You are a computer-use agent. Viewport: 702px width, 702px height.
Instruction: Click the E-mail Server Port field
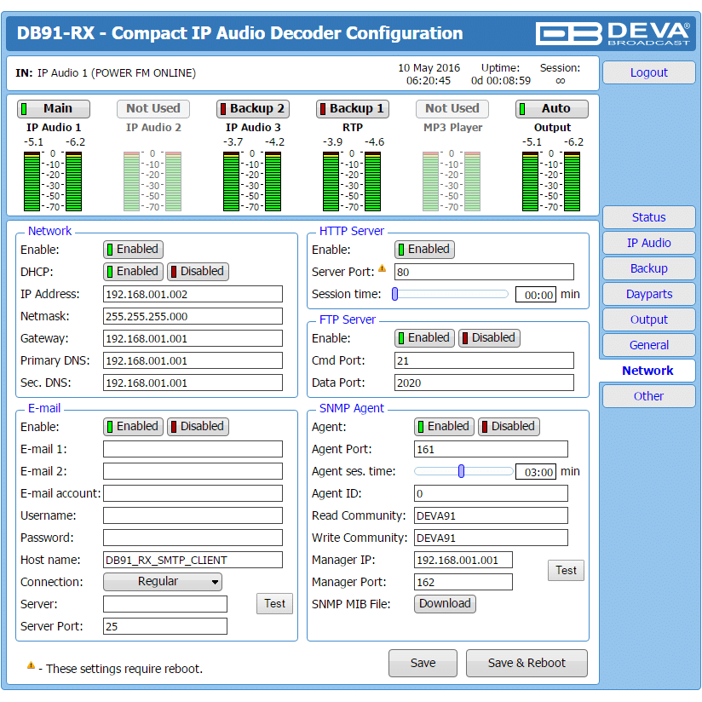(x=165, y=626)
